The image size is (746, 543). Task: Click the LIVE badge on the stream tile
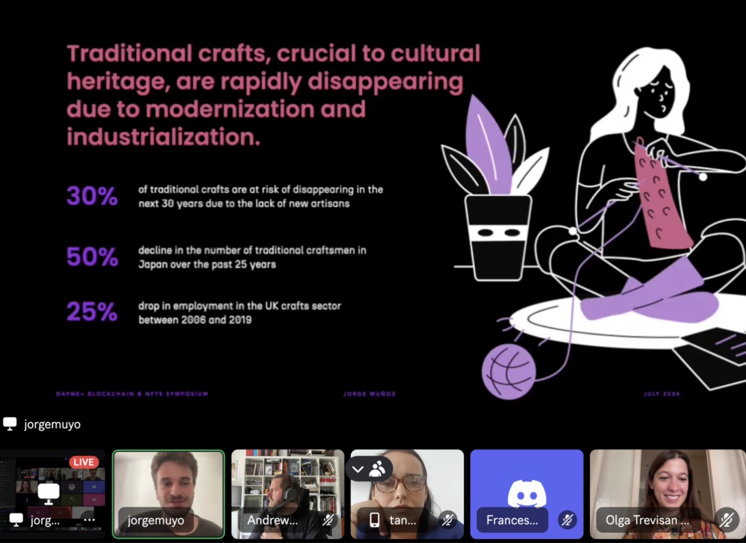pos(83,462)
